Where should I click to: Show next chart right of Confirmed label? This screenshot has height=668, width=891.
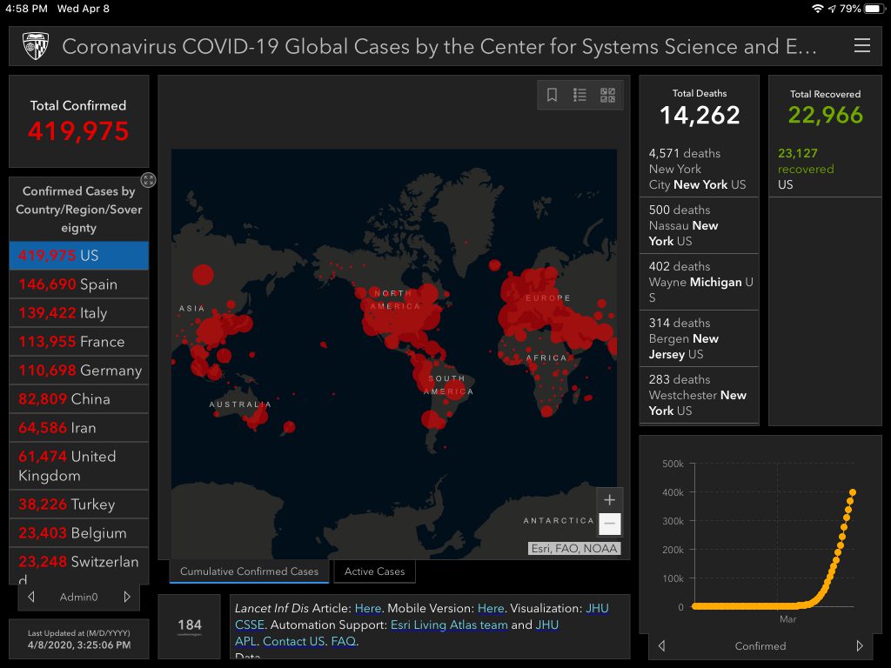(860, 646)
